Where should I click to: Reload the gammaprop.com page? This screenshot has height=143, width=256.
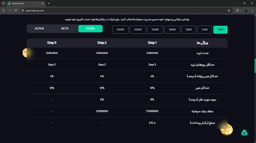16,11
